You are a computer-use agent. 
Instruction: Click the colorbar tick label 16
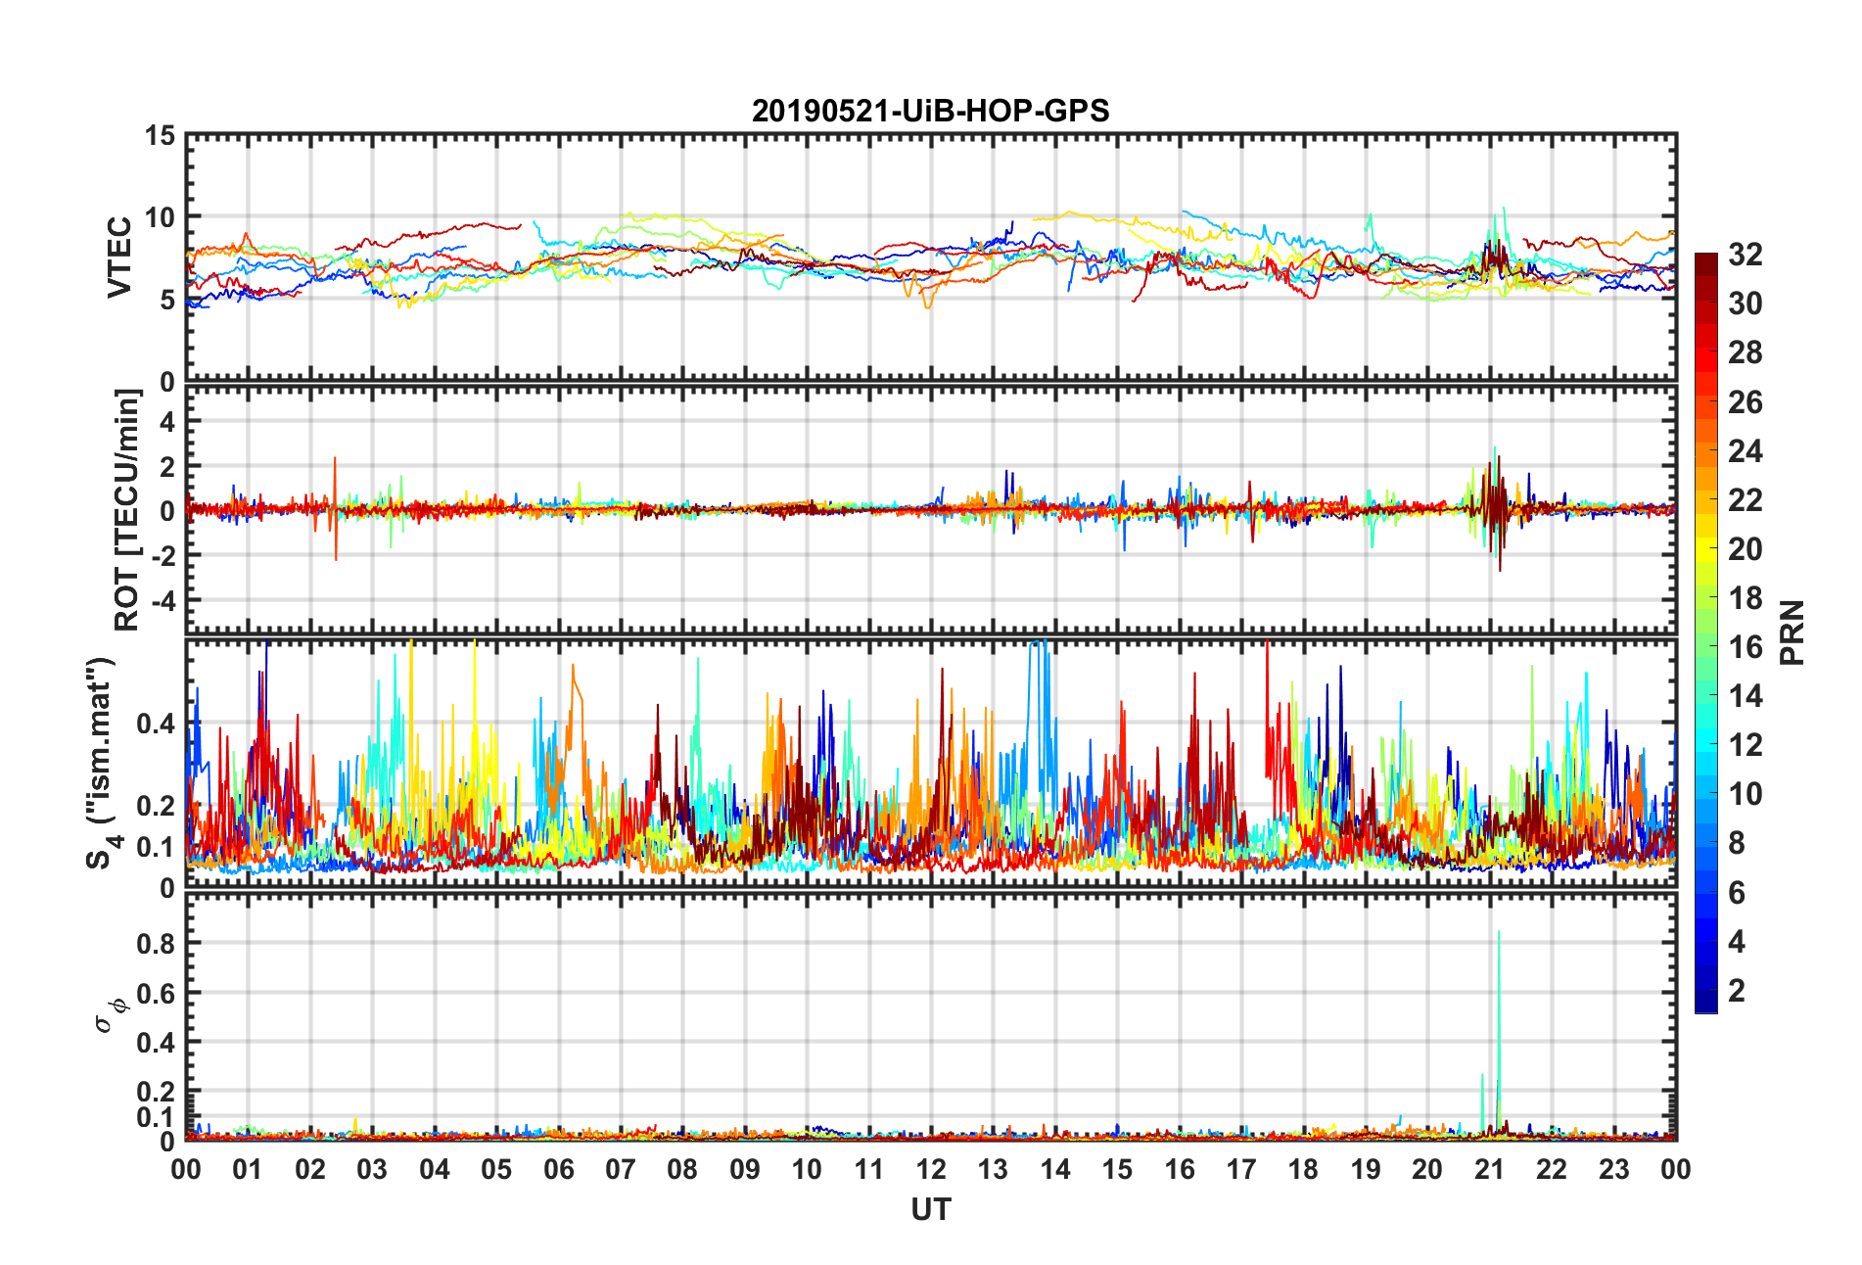[x=1746, y=647]
